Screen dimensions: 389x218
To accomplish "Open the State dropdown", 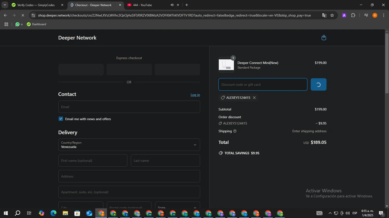I will pos(177,205).
